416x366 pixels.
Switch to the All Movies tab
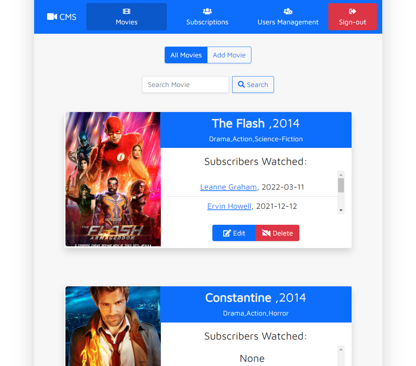186,55
